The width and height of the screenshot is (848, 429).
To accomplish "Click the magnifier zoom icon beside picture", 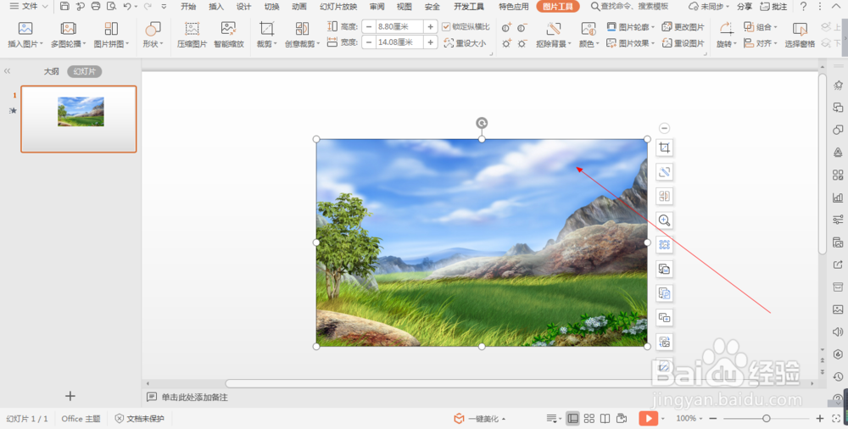I will [x=664, y=220].
